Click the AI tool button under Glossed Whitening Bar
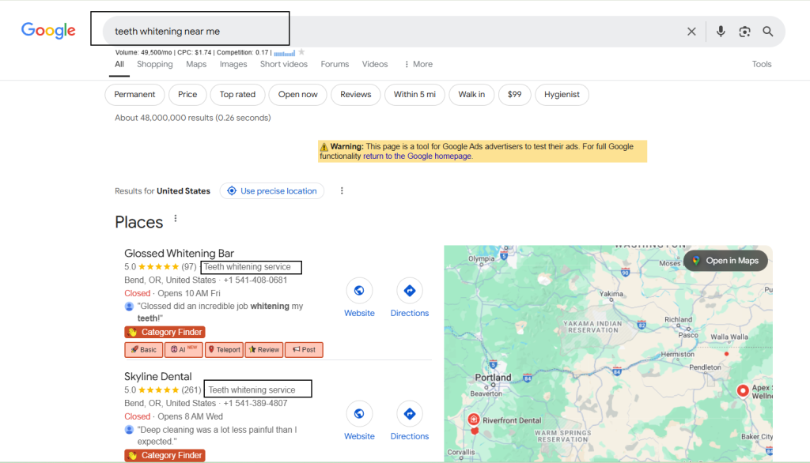810x463 pixels. click(184, 349)
